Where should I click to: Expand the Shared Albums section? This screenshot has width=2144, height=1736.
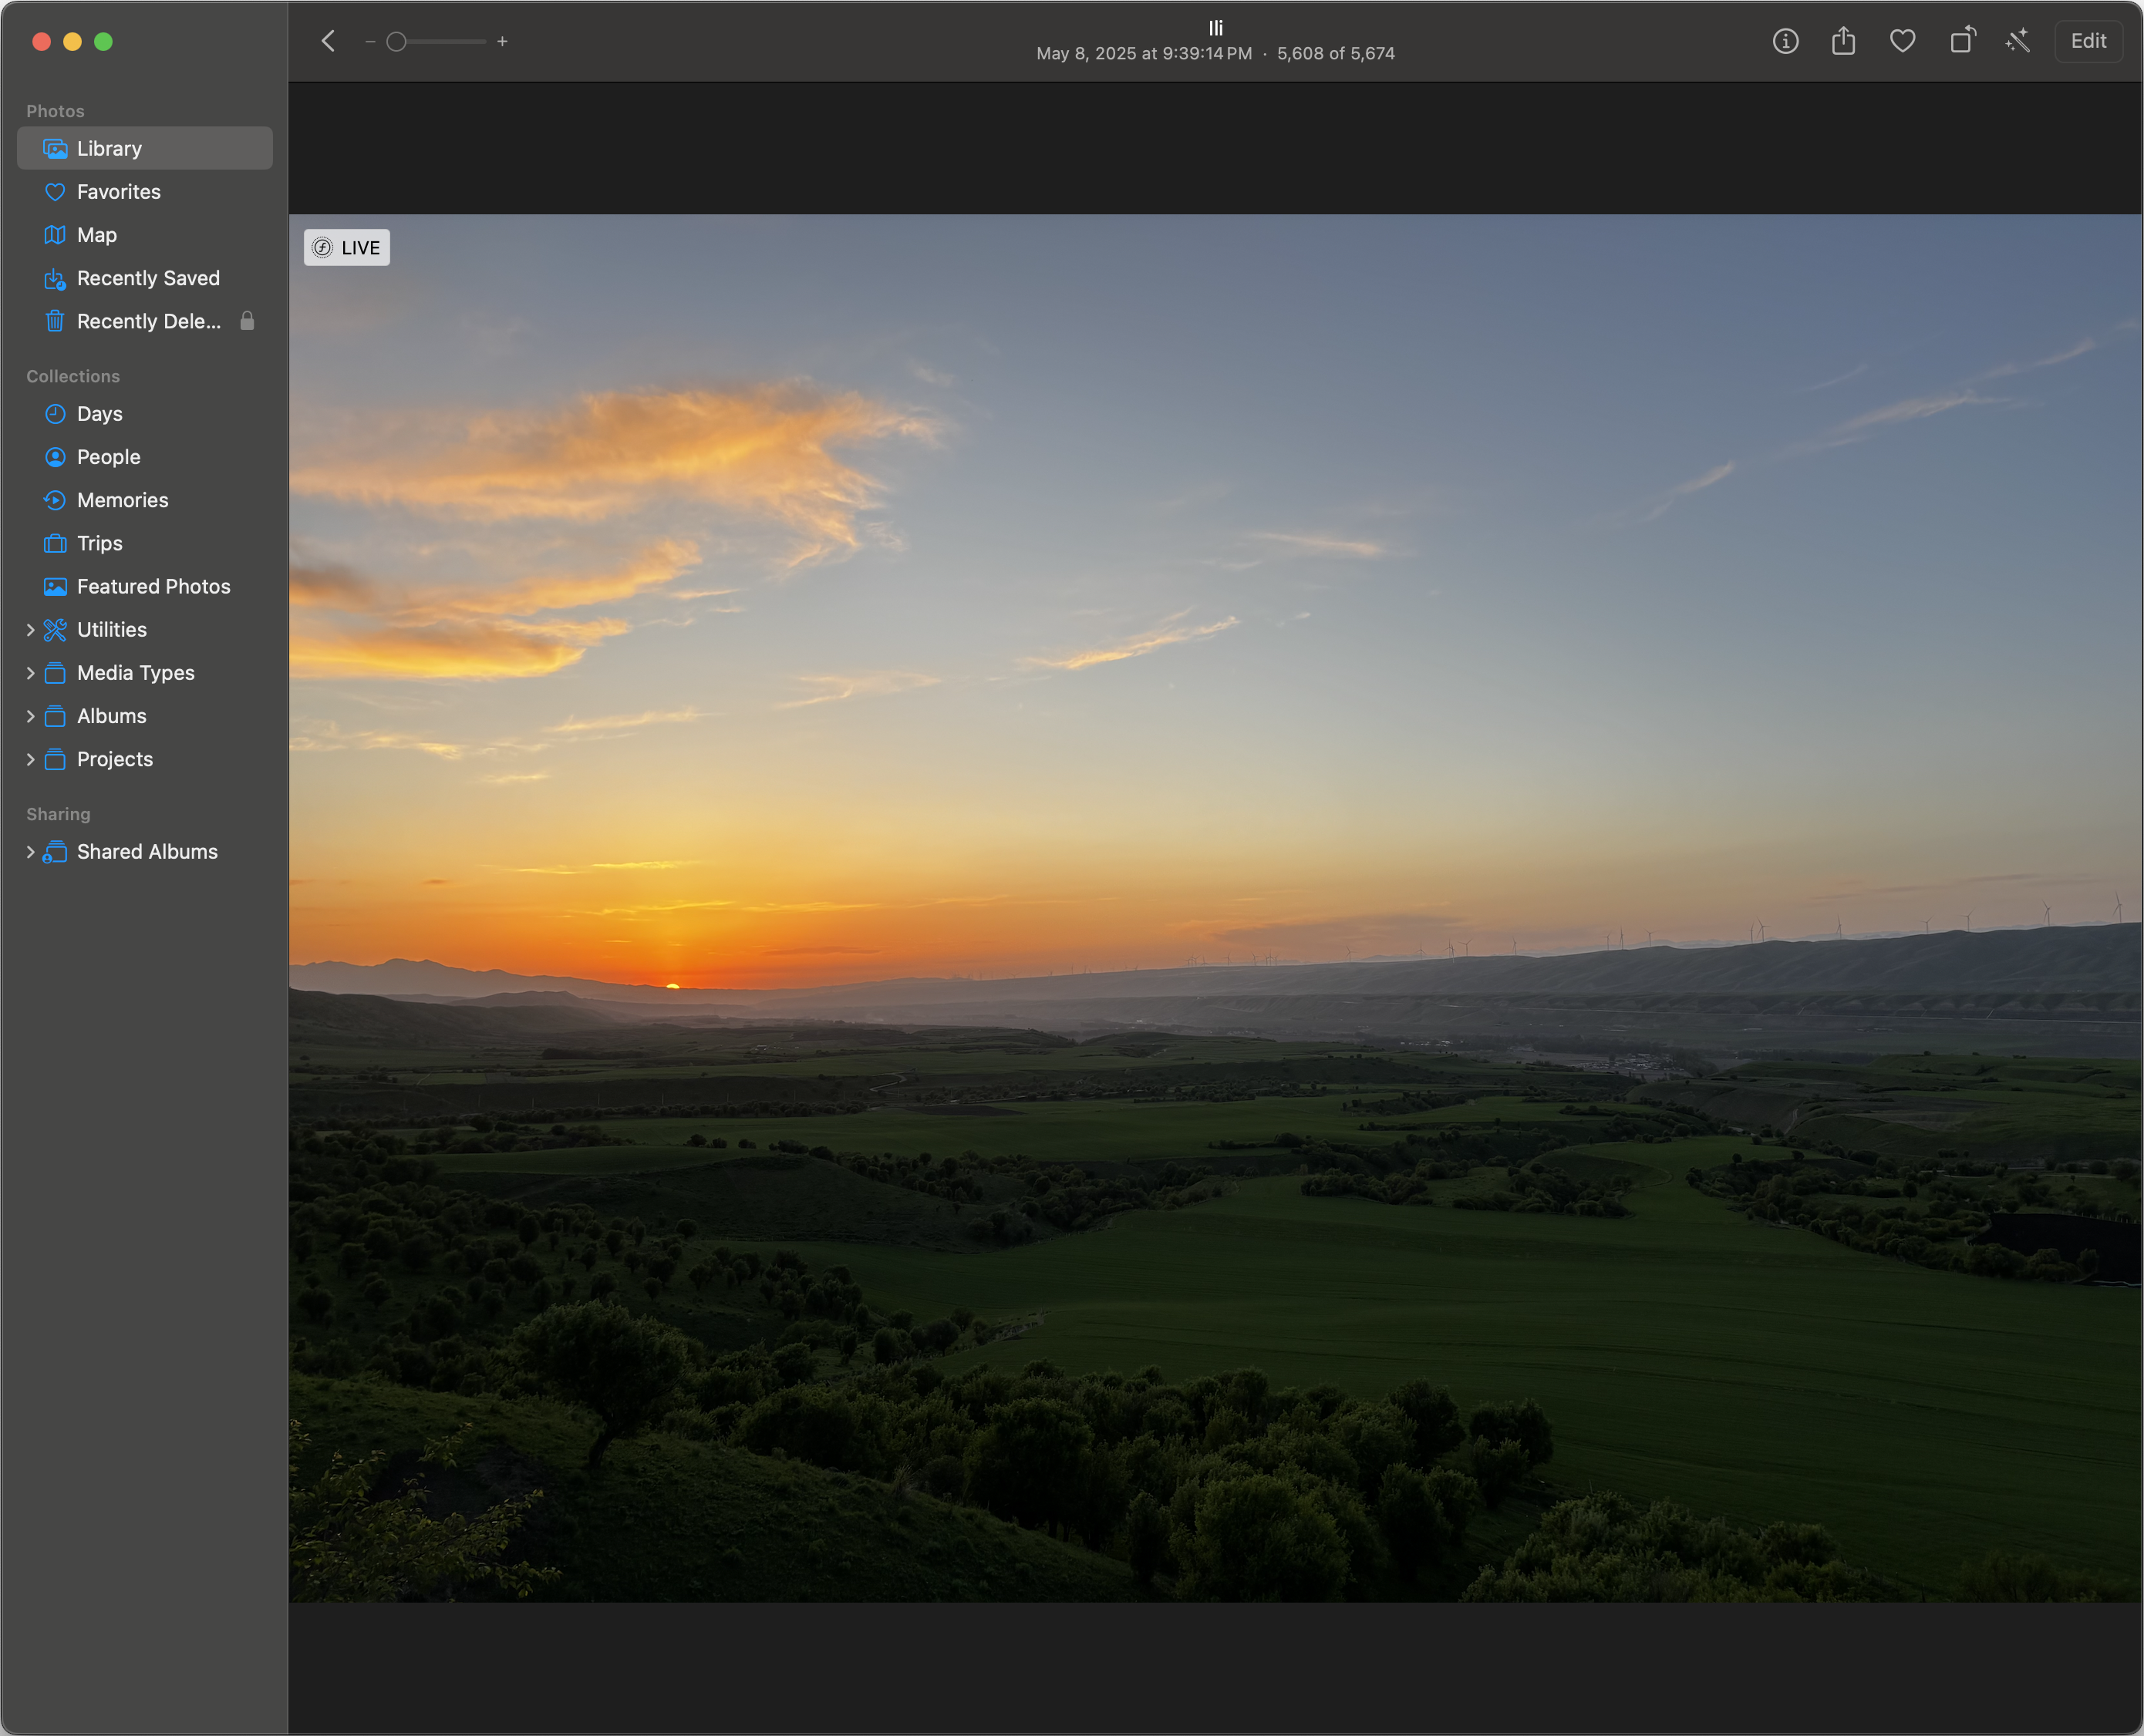pyautogui.click(x=30, y=852)
